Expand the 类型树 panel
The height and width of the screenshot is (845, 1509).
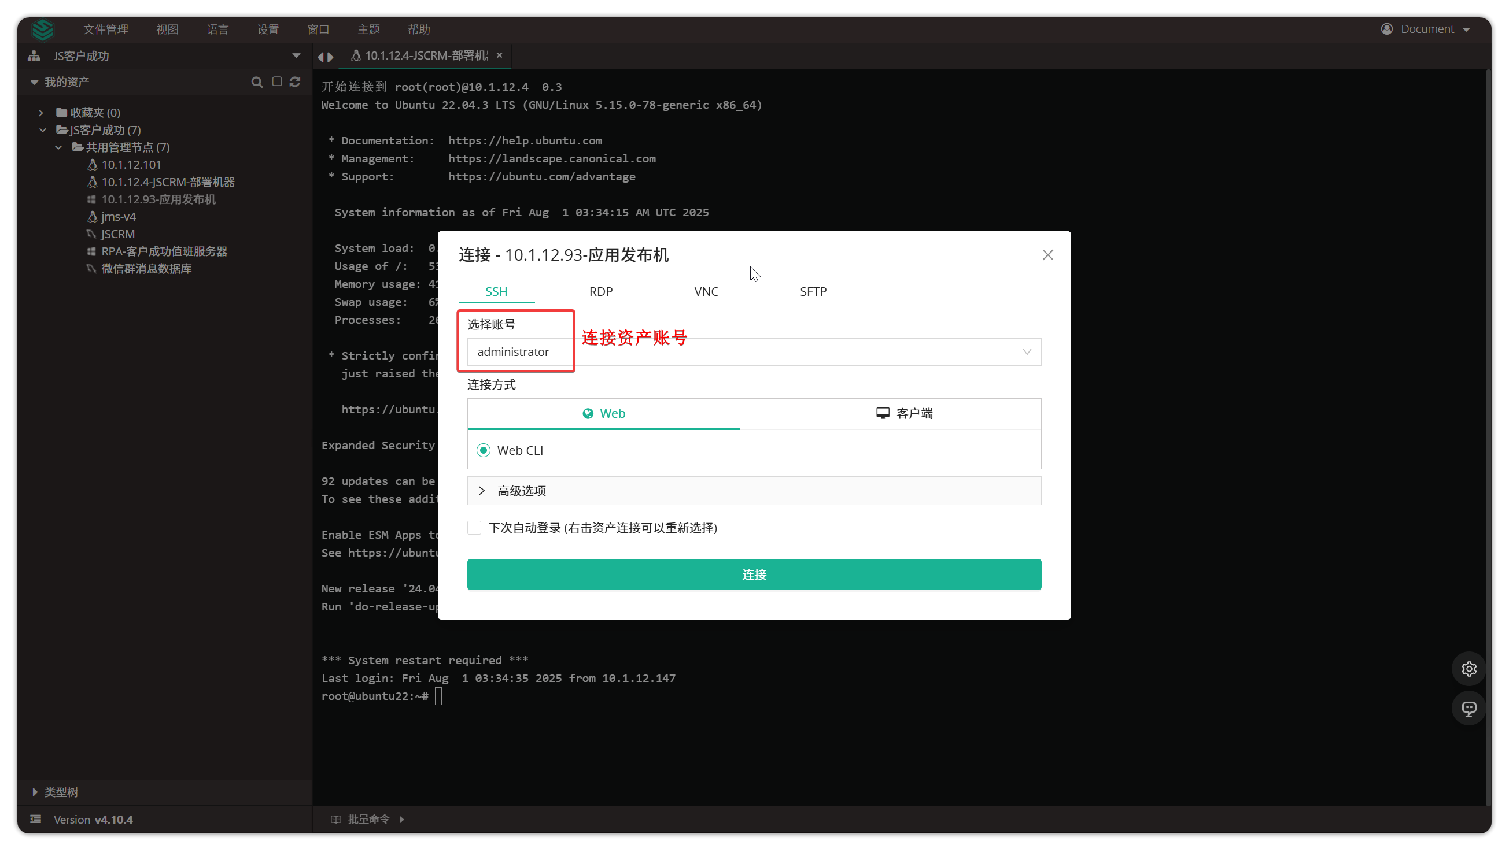coord(35,792)
